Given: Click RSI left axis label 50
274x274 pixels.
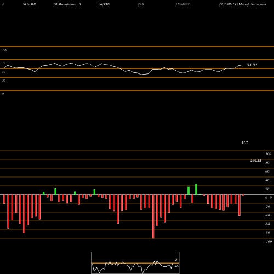Looking at the screenshot, I should click(4, 72).
